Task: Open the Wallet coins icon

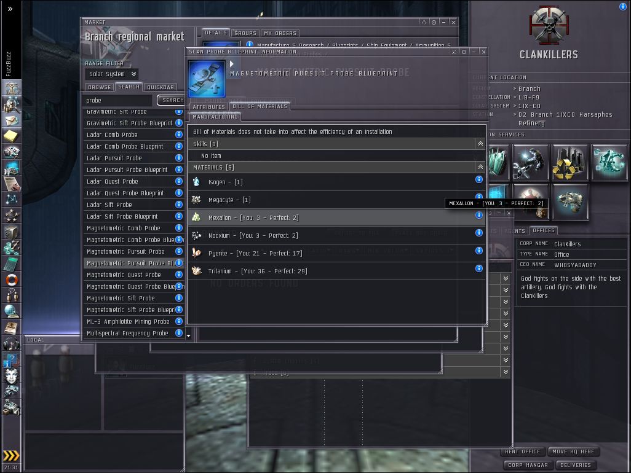Action: pos(11,248)
